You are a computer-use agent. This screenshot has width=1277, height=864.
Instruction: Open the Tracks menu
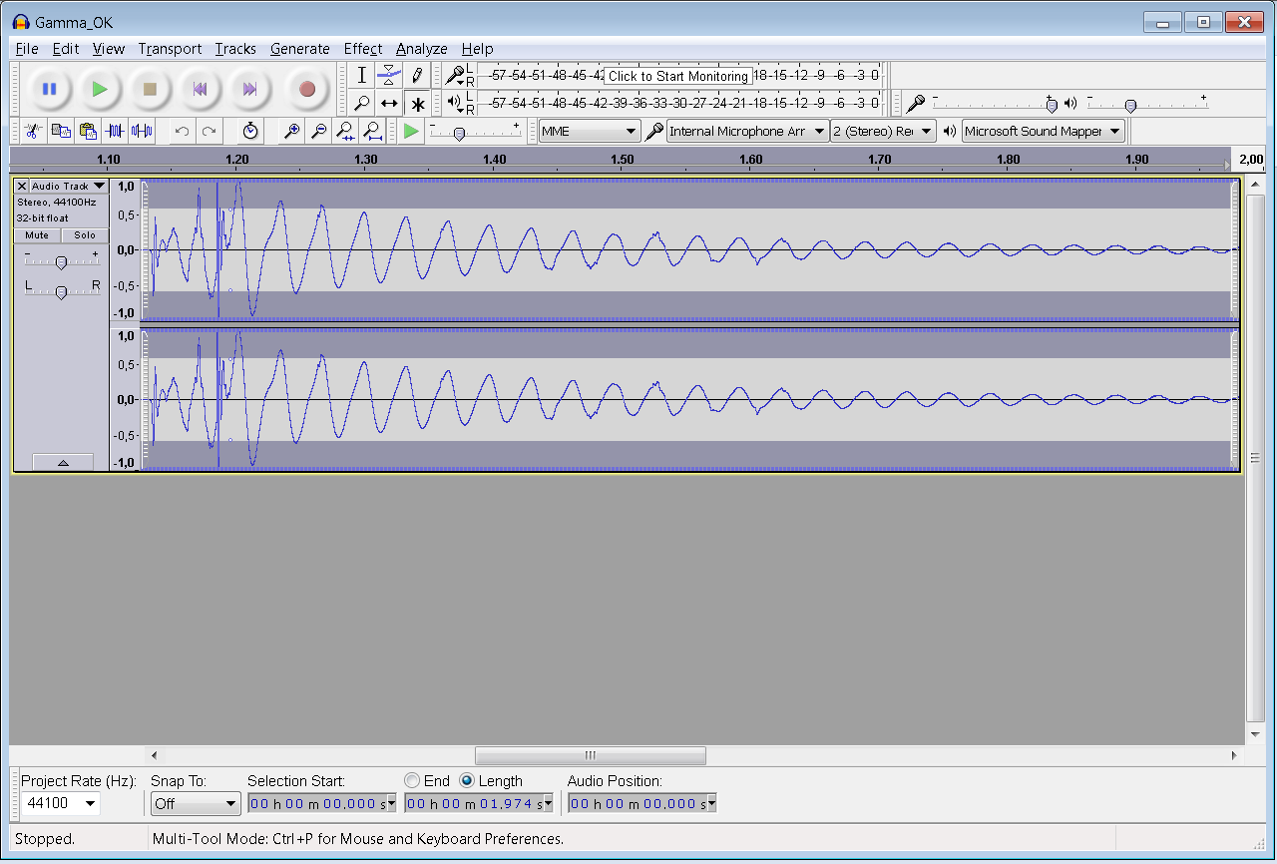pos(235,49)
